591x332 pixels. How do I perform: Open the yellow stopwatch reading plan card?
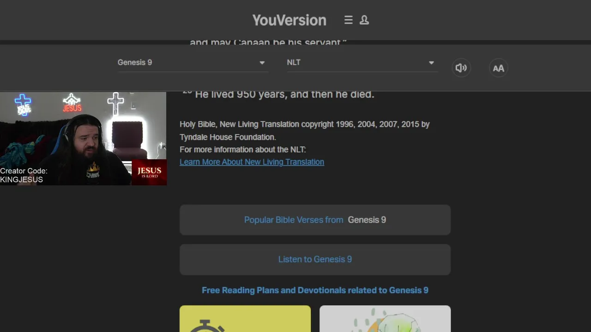pyautogui.click(x=245, y=319)
